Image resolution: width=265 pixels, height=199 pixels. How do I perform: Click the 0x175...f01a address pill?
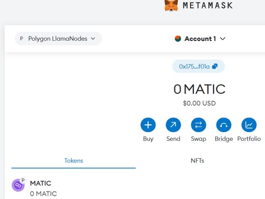[x=198, y=66]
